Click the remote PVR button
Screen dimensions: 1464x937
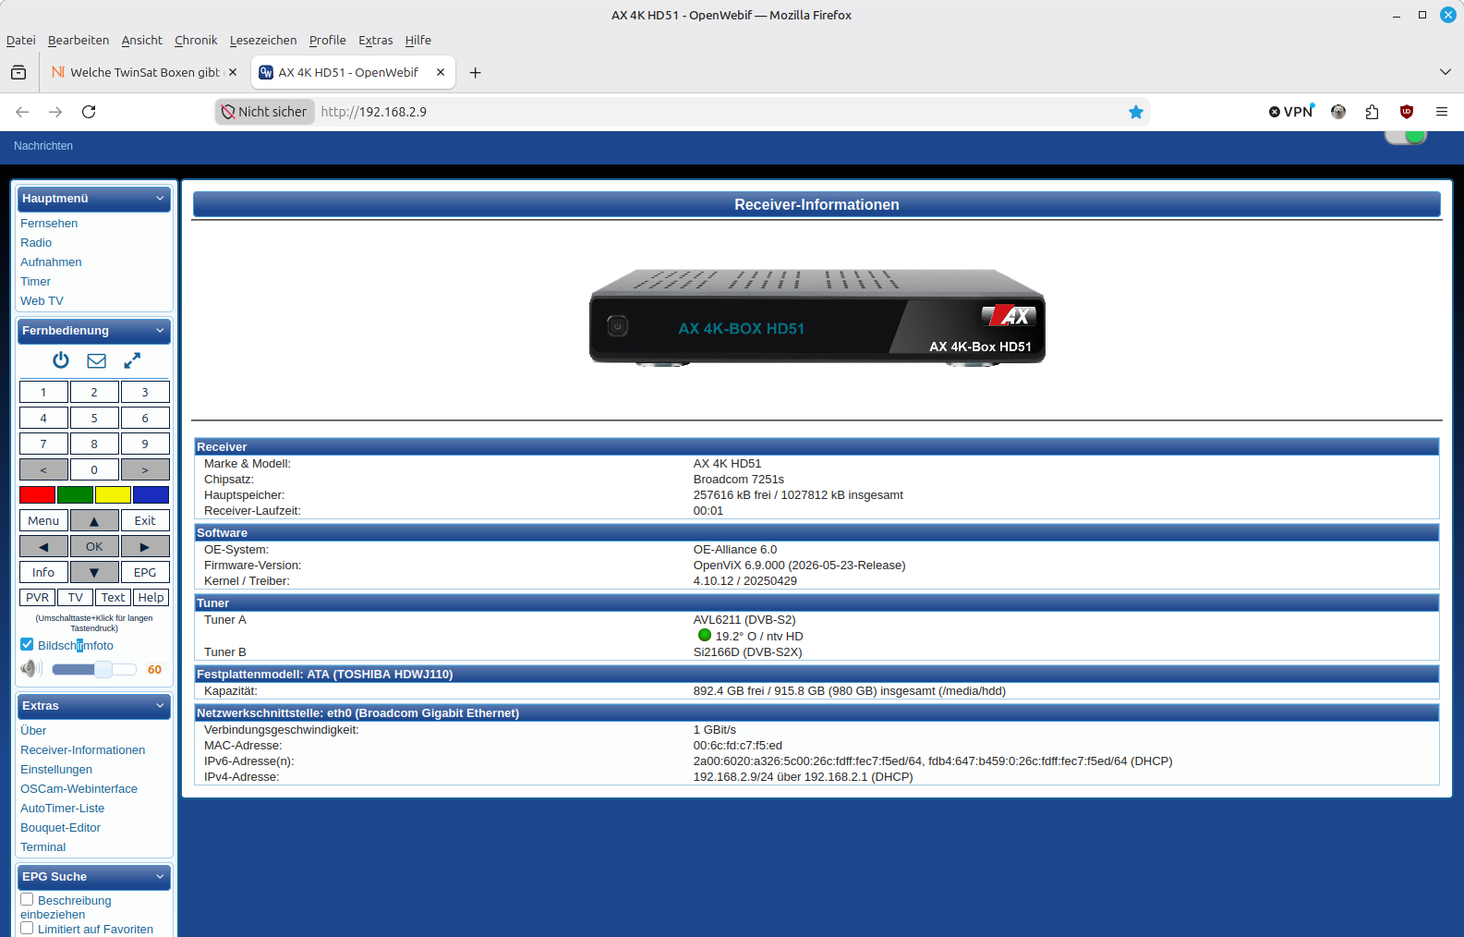tap(38, 598)
